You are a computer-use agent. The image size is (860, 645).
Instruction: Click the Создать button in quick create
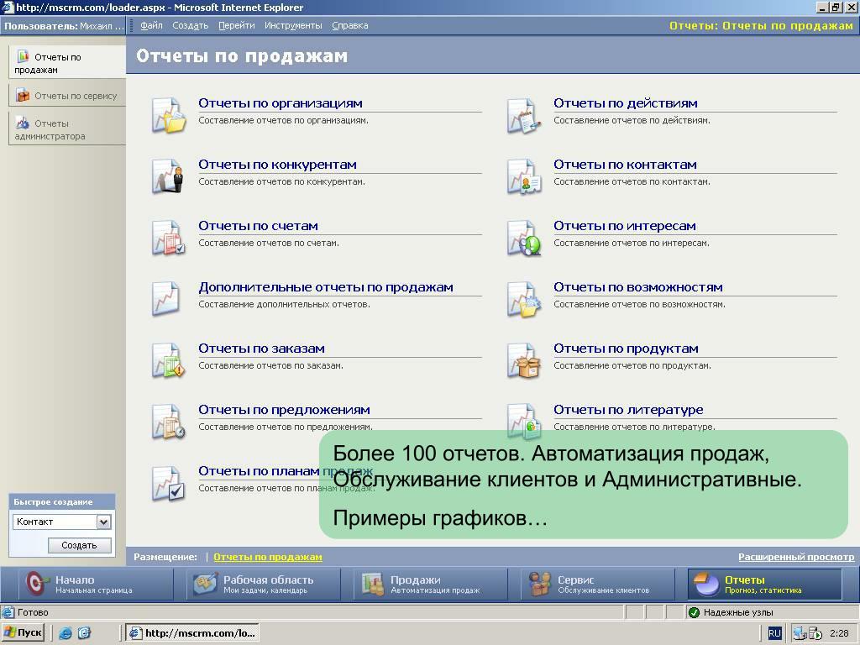(79, 545)
